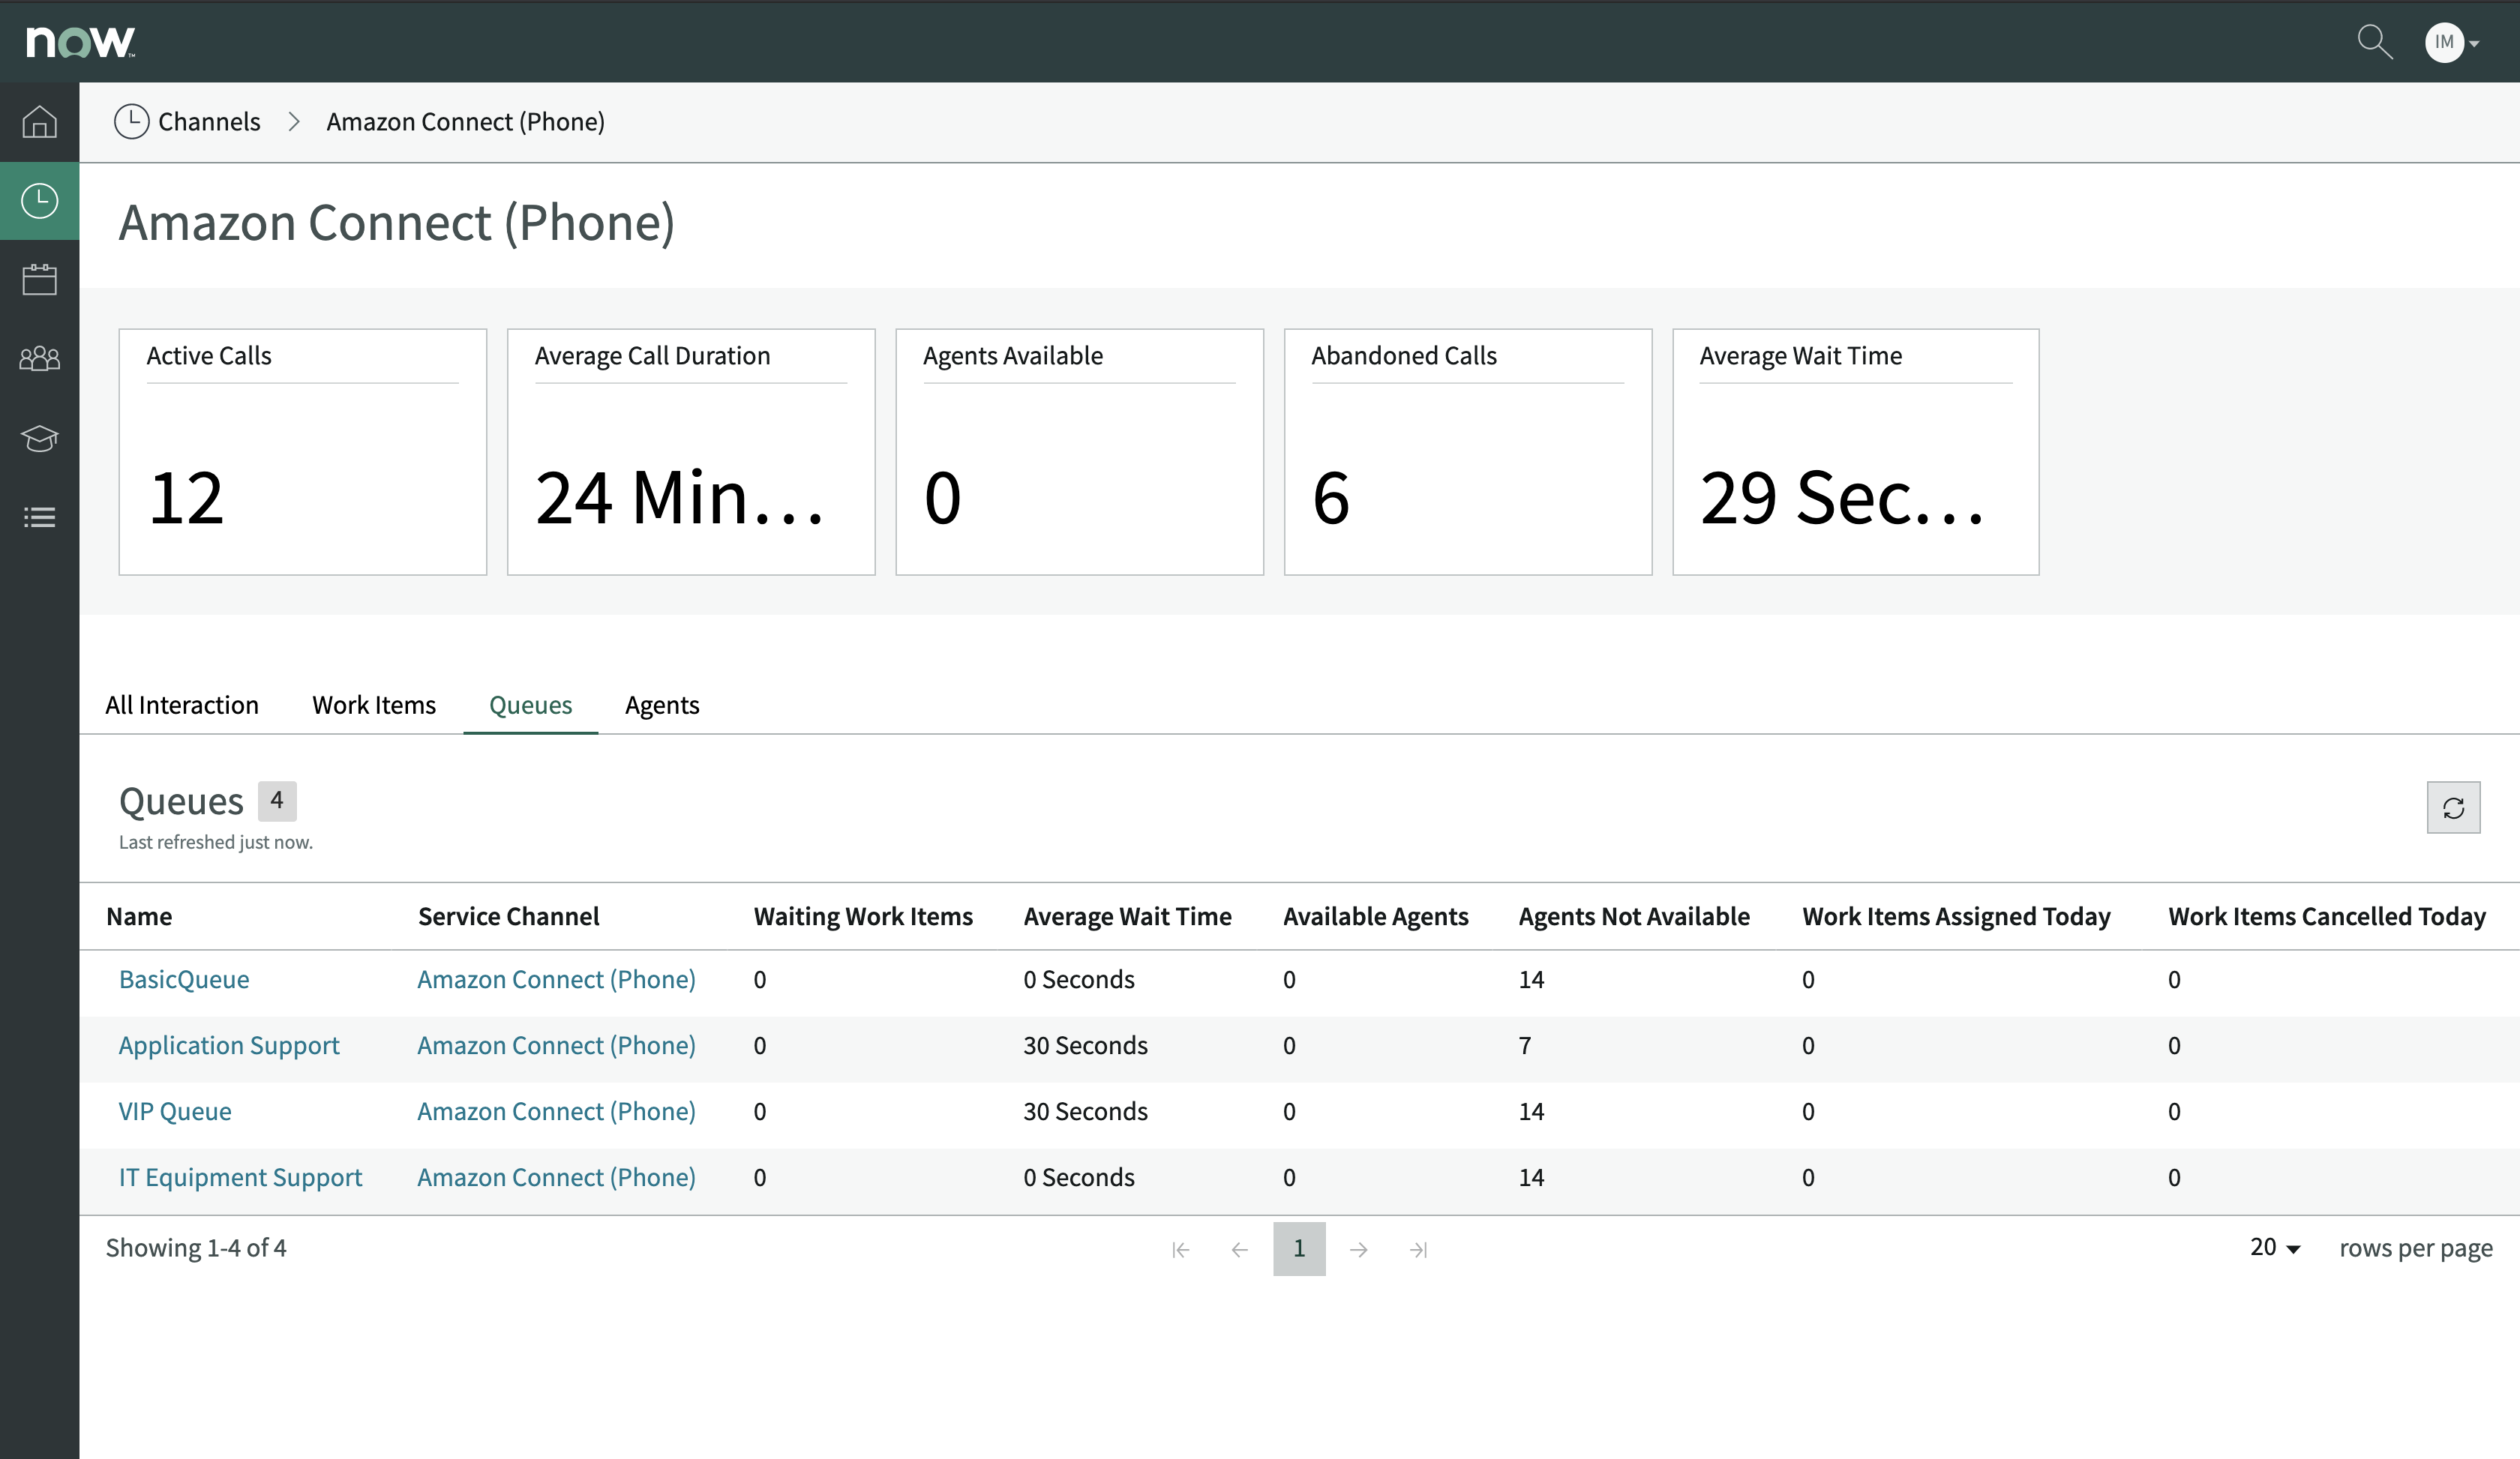Open Amazon Connect (Phone) in Application Support row
2520x1459 pixels.
556,1045
